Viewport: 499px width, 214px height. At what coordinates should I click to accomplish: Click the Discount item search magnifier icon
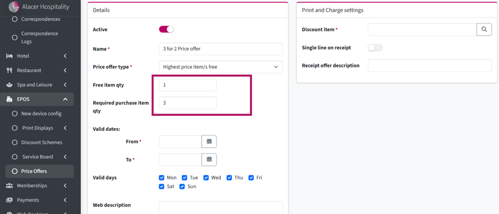point(484,29)
